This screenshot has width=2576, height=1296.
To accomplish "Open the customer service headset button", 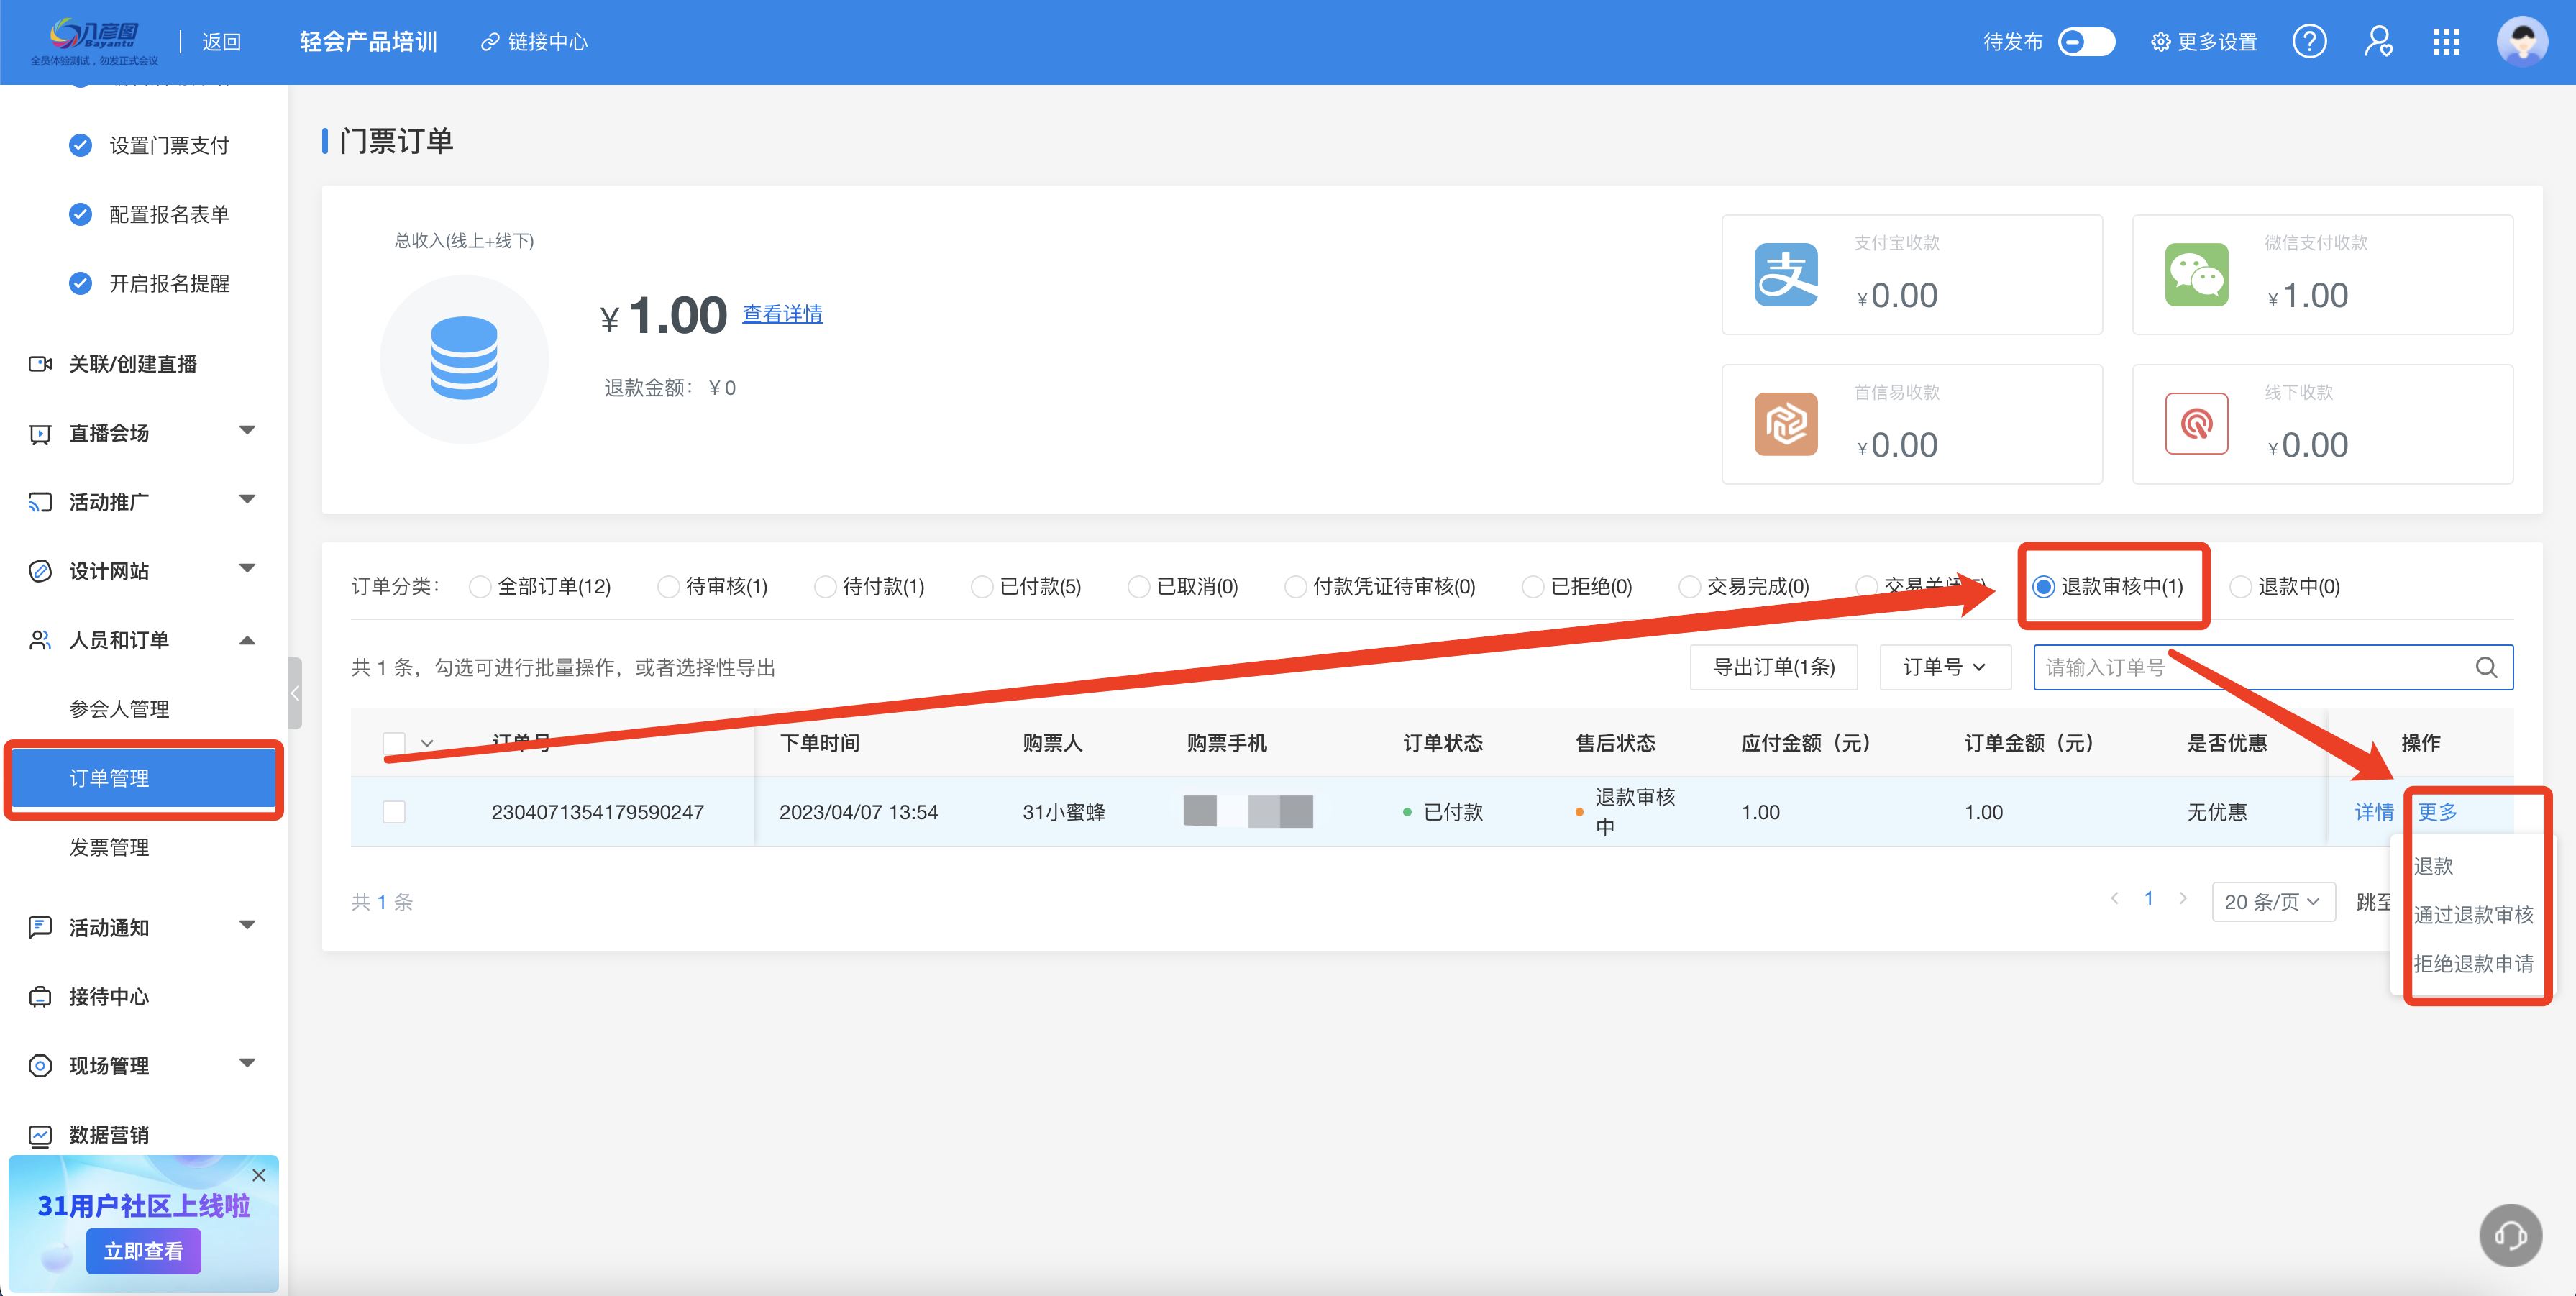I will [2510, 1236].
